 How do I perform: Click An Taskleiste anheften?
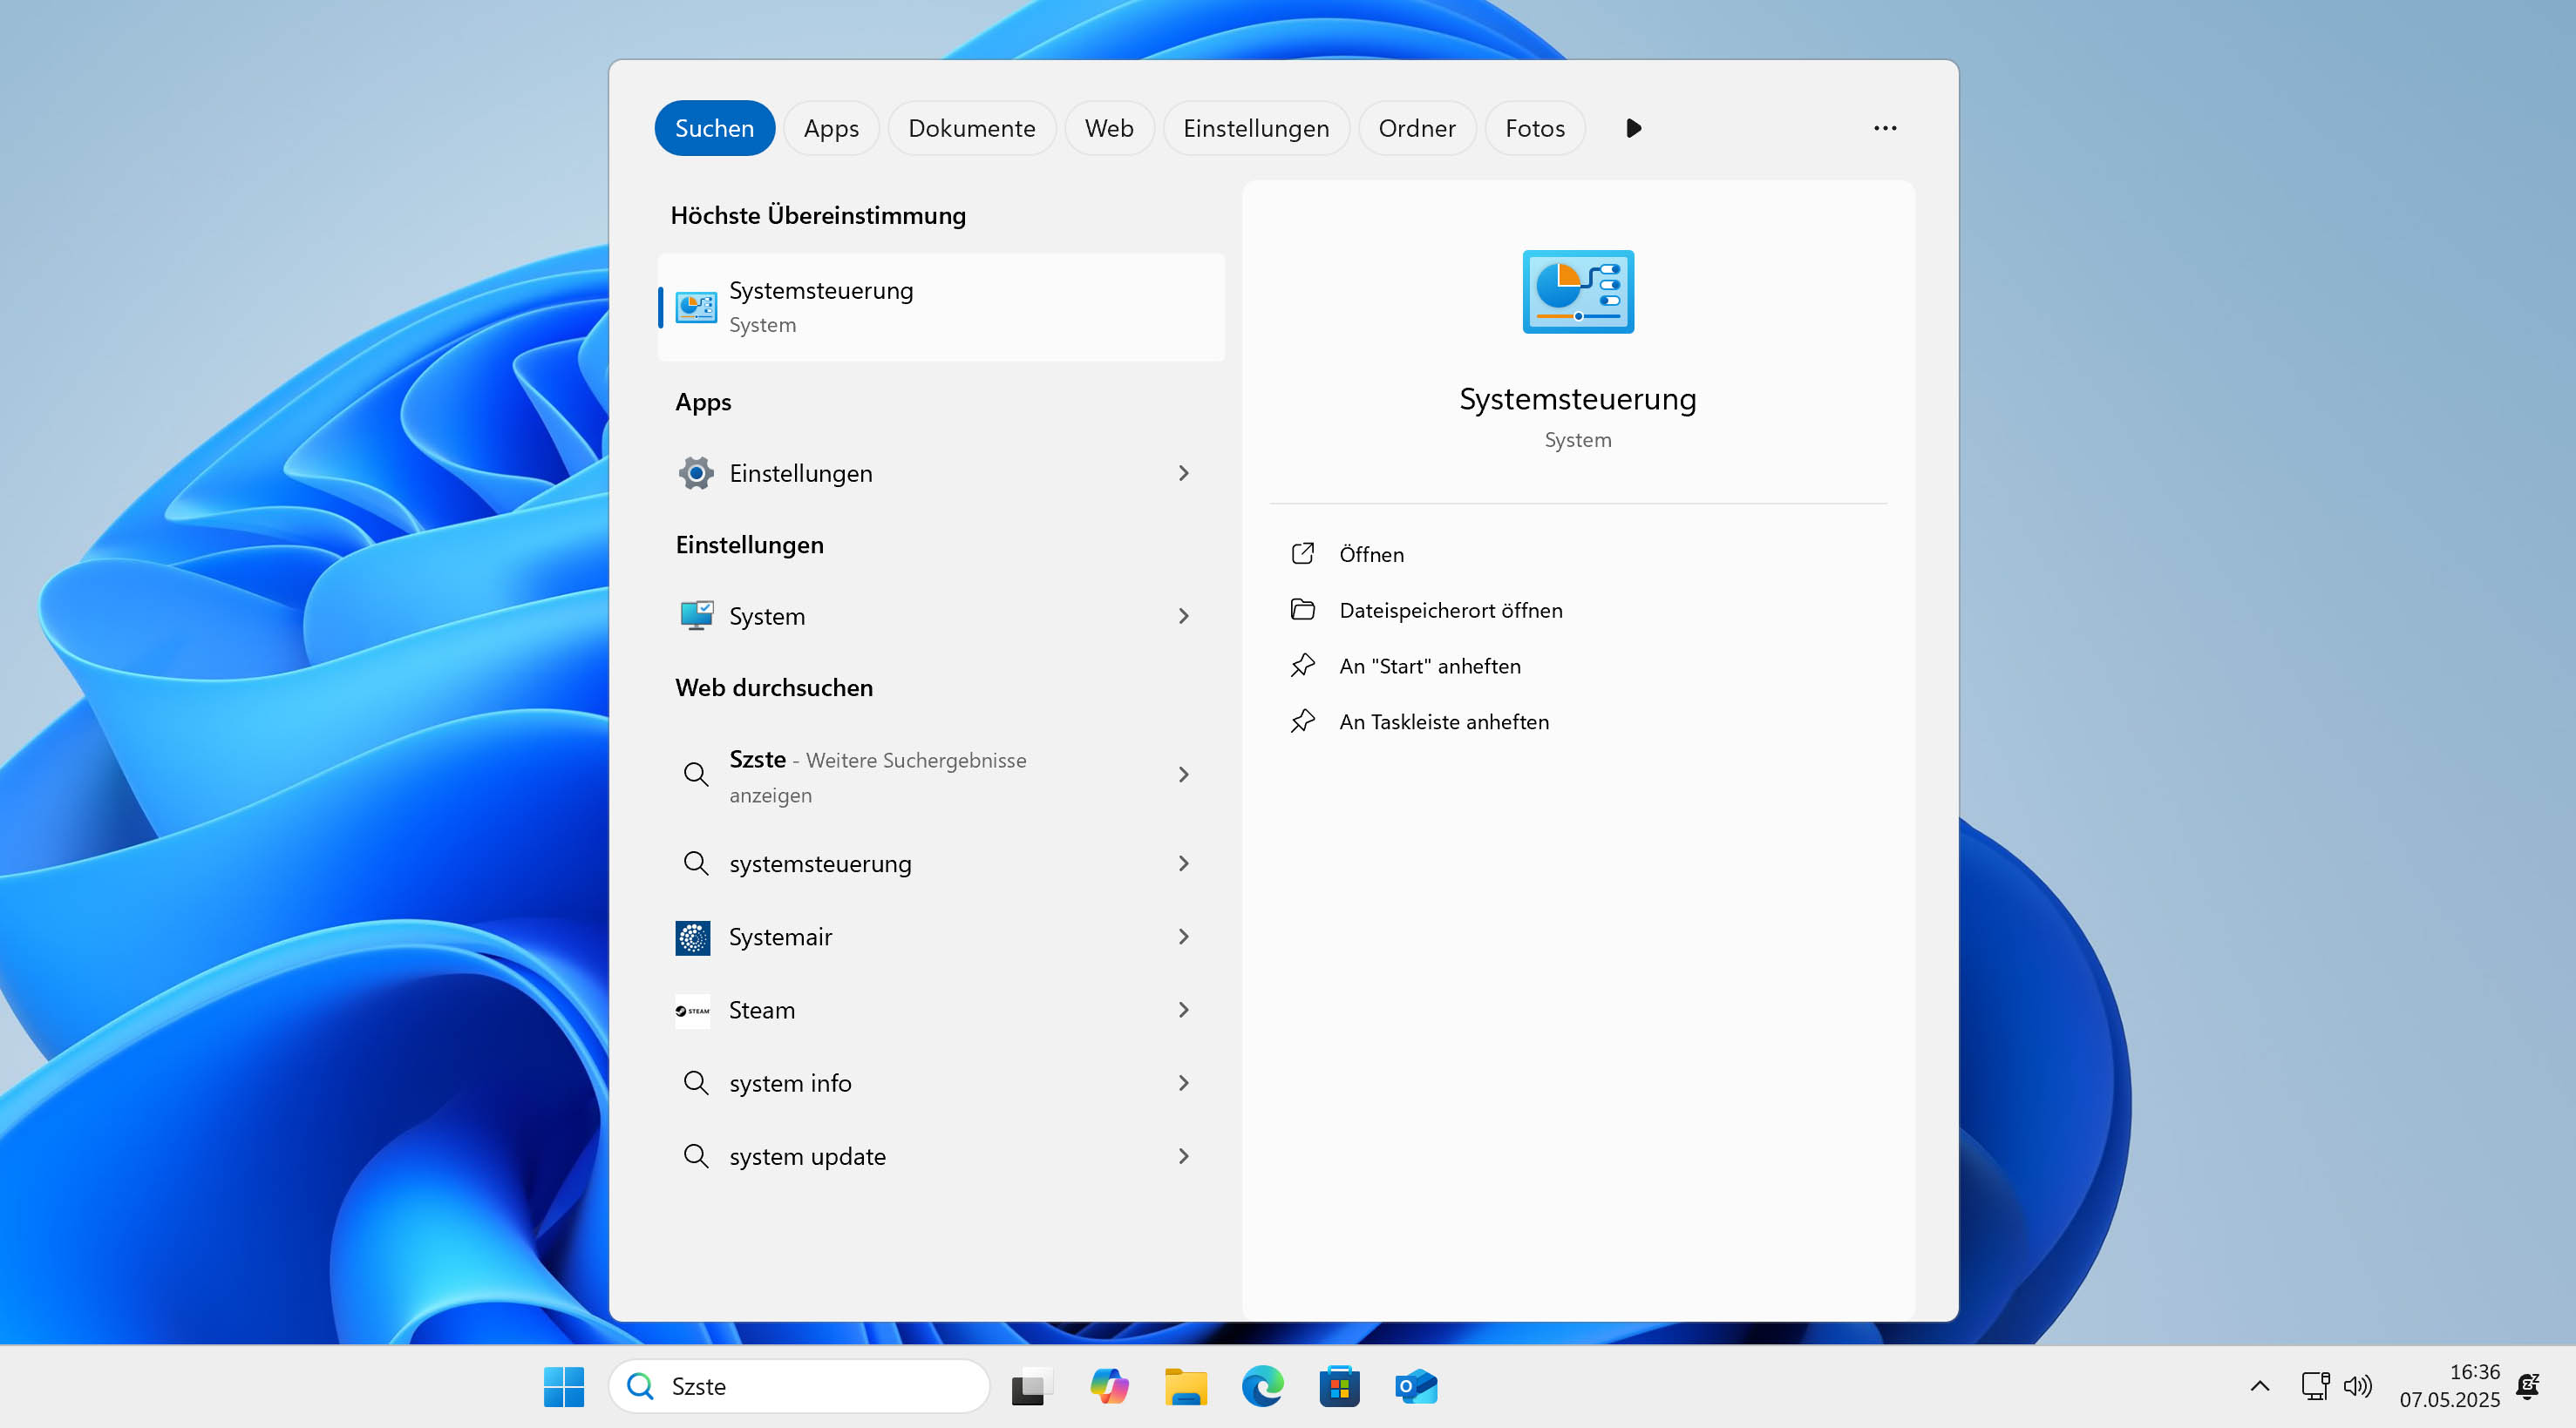pyautogui.click(x=1443, y=722)
